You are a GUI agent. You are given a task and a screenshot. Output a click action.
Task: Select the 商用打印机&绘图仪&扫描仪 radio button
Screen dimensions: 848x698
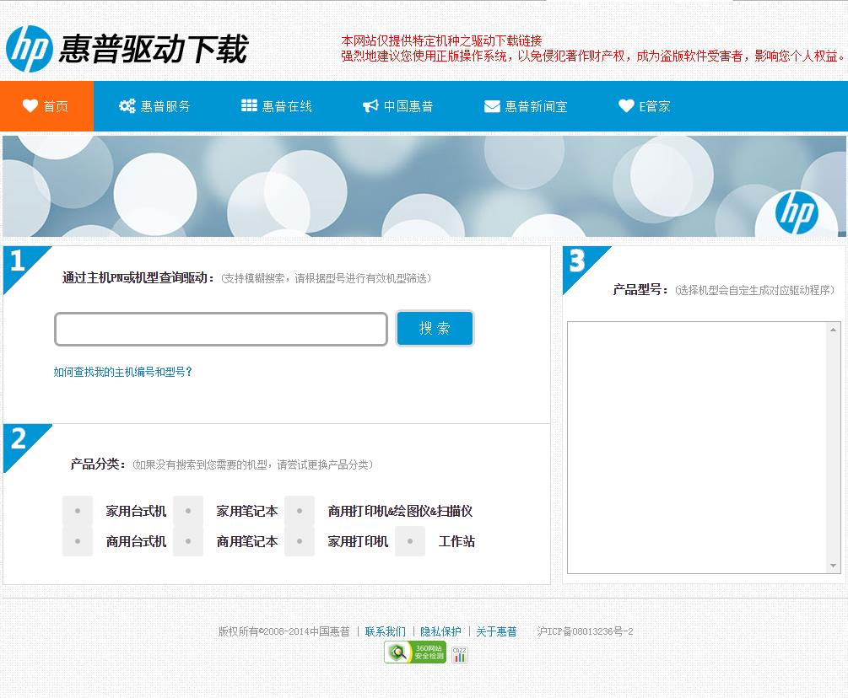(x=300, y=511)
